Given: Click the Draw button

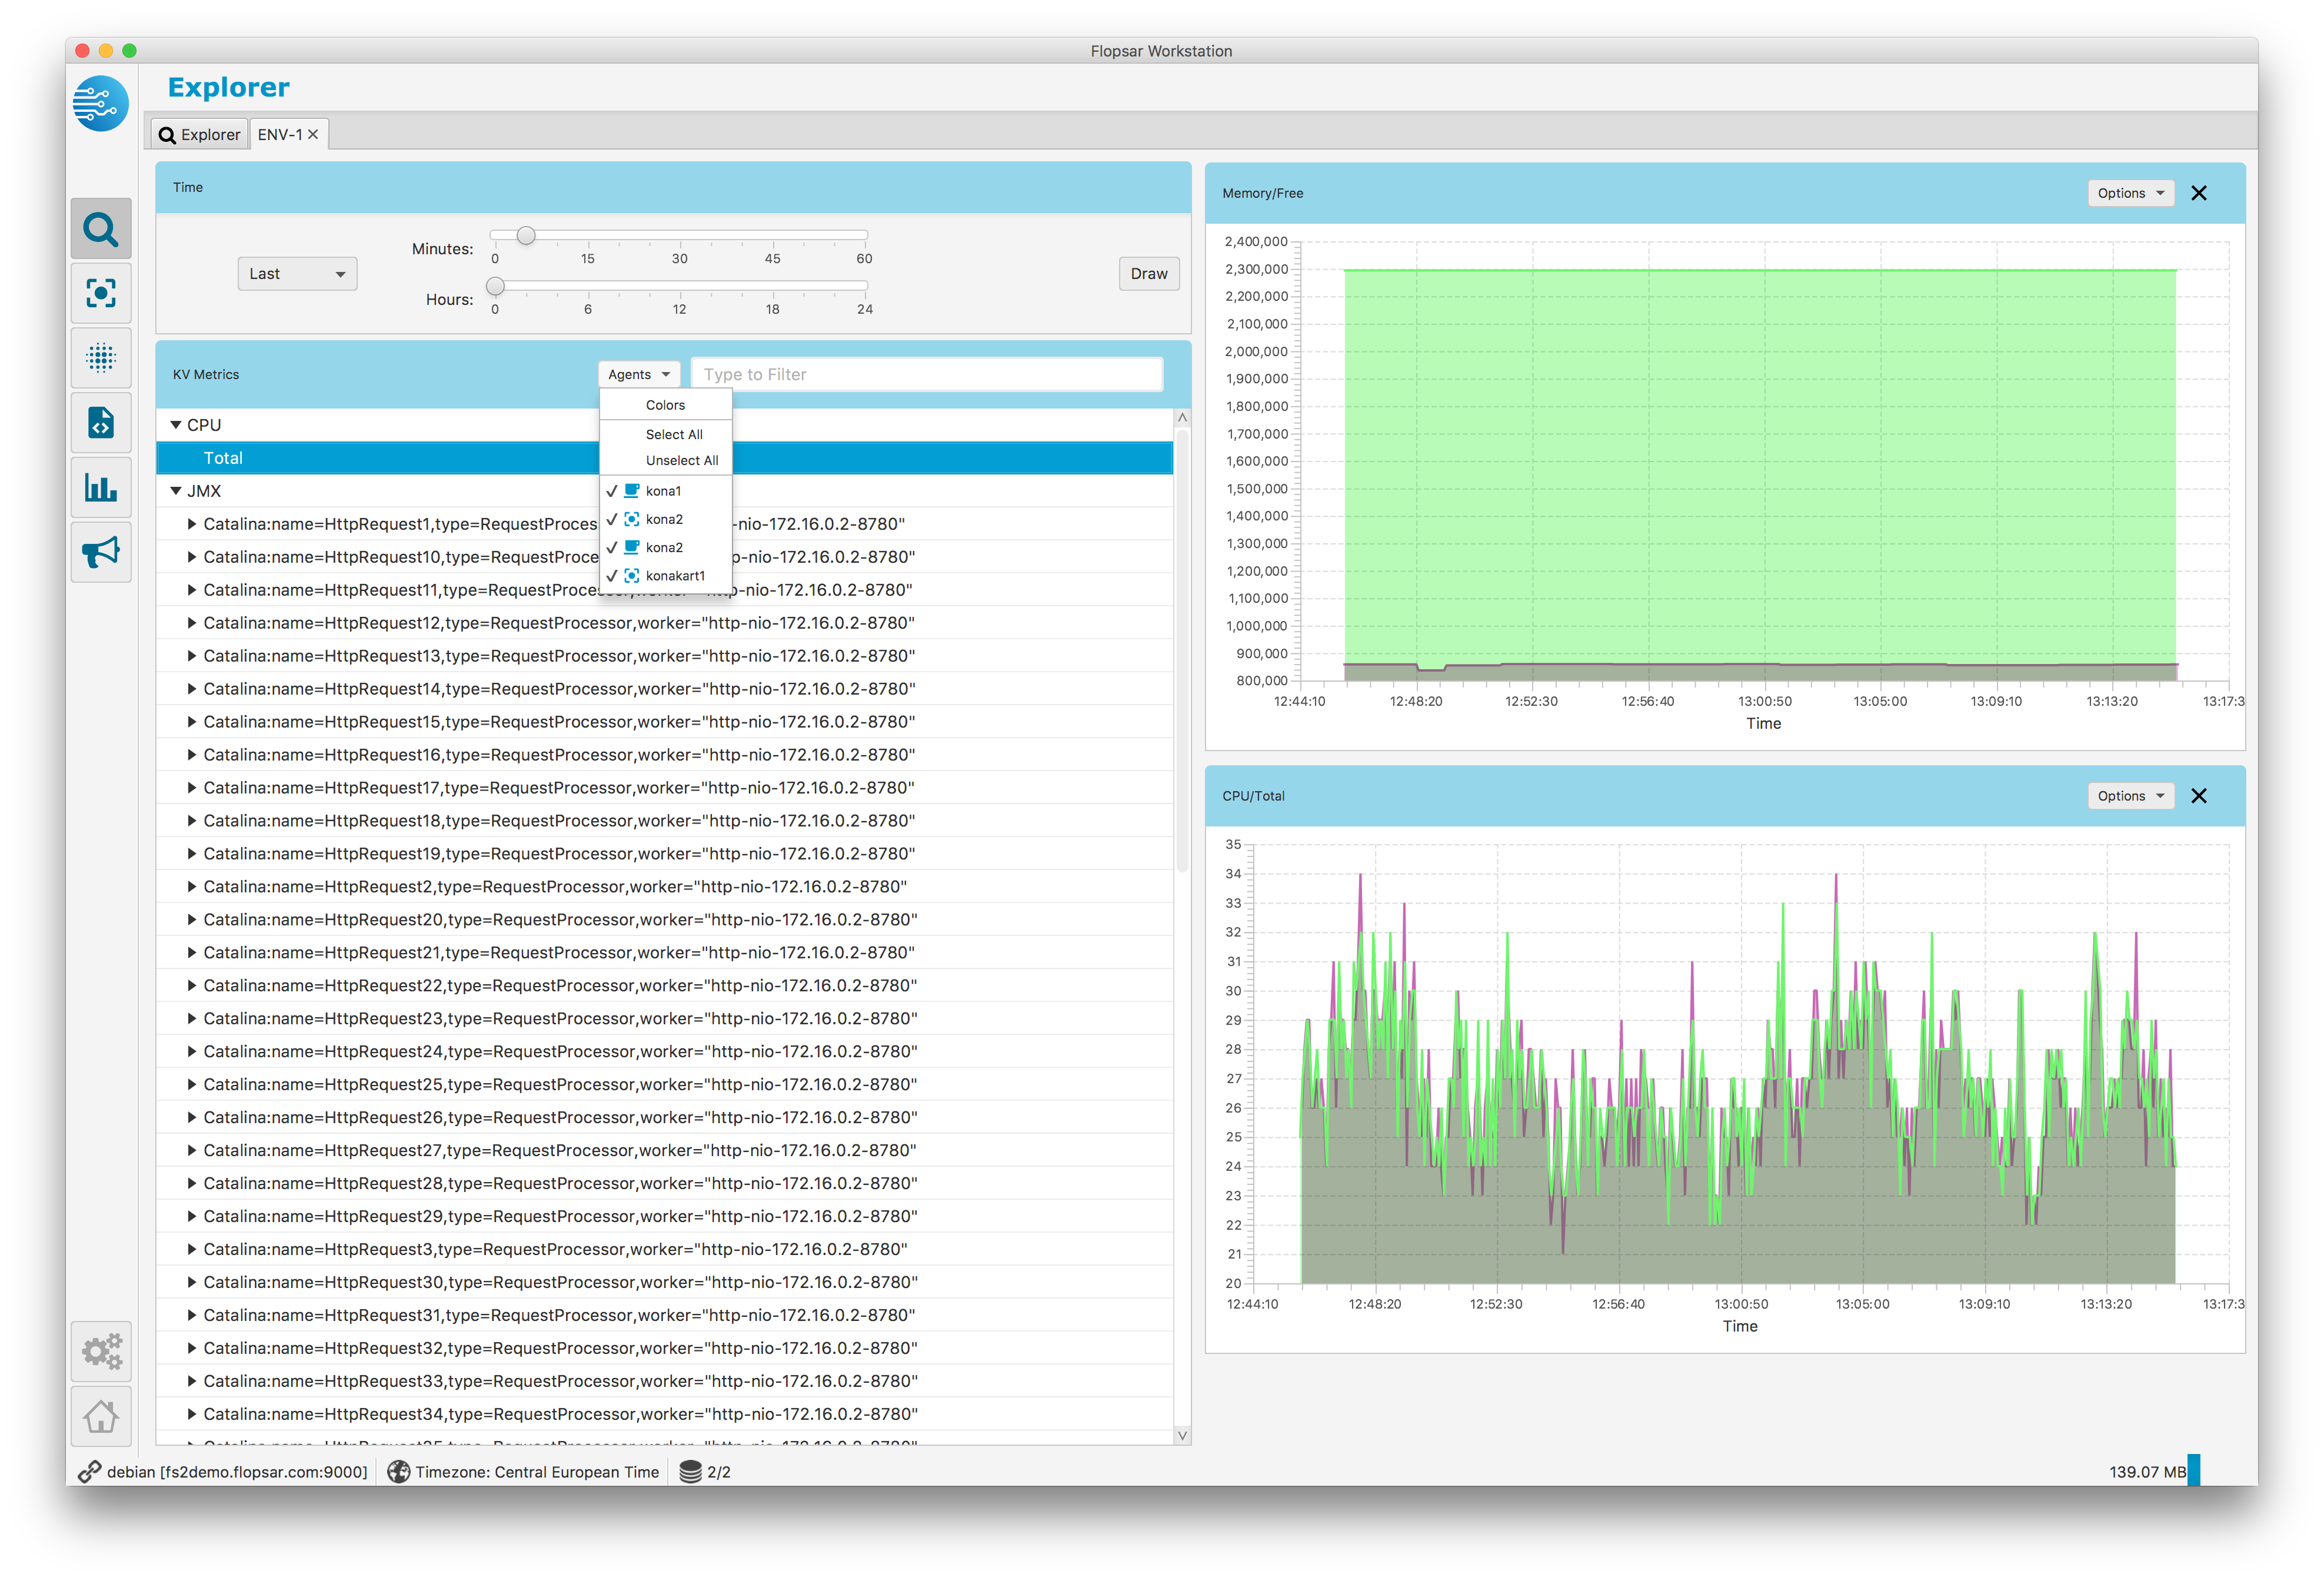Looking at the screenshot, I should click(1148, 273).
